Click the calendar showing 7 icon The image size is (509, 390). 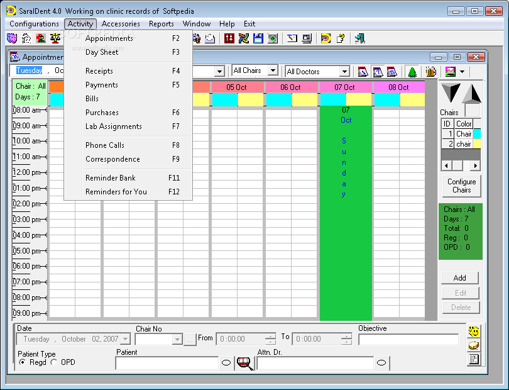click(378, 72)
